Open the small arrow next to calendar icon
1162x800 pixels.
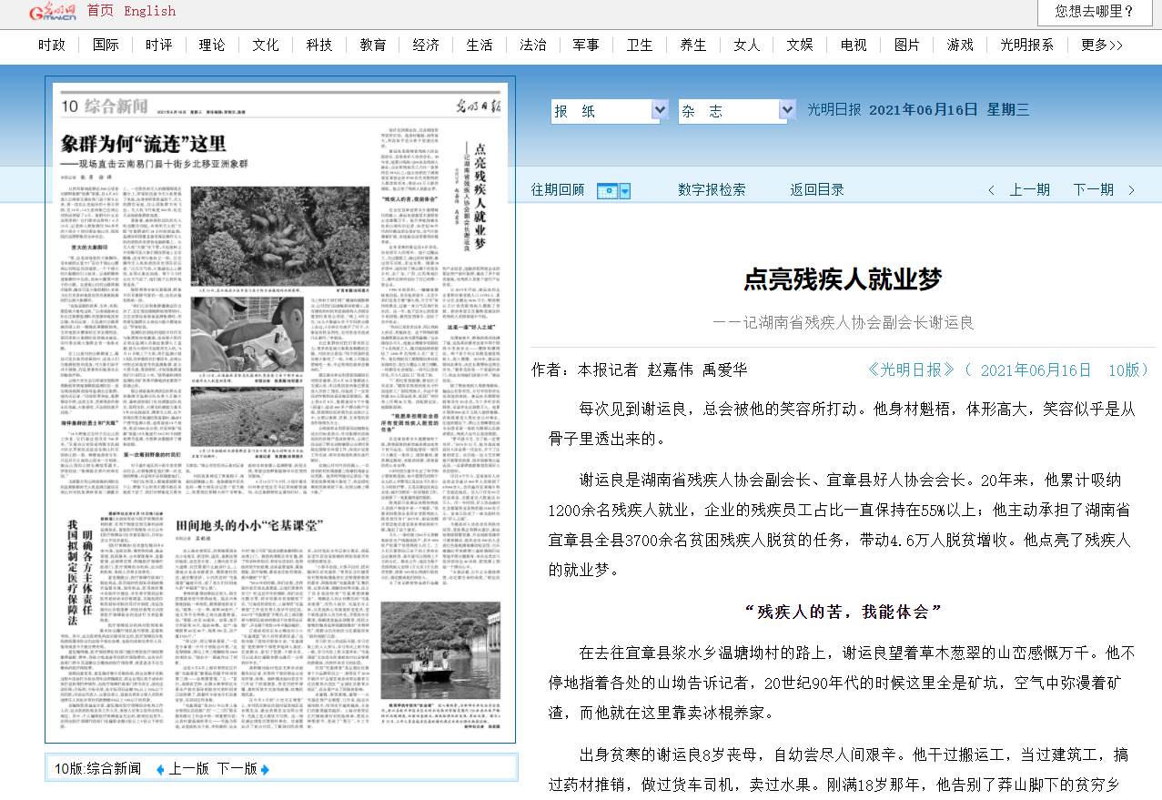(623, 190)
